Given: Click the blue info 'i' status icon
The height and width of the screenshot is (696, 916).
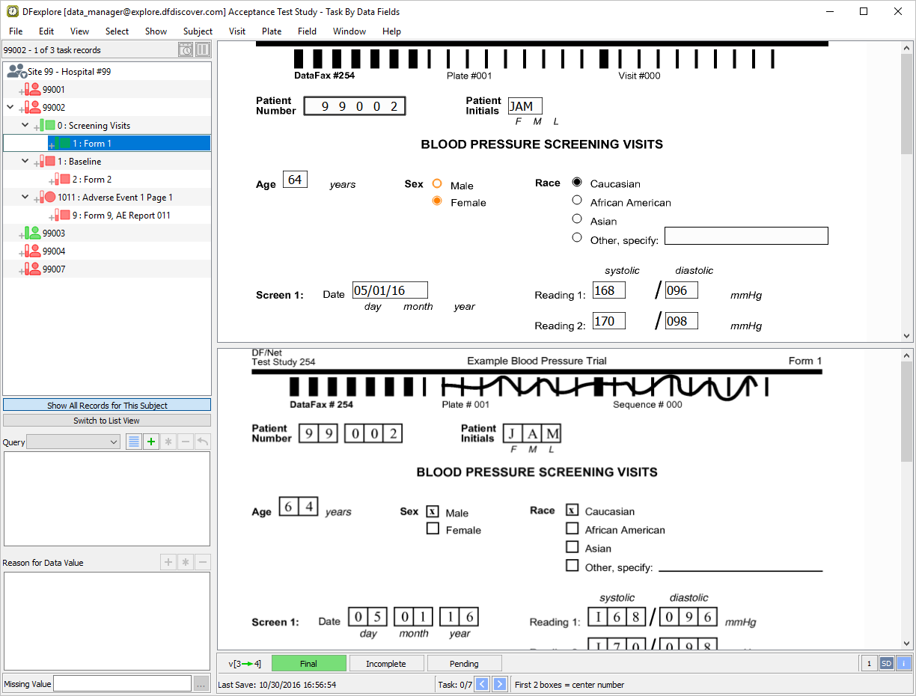Looking at the screenshot, I should coord(904,663).
